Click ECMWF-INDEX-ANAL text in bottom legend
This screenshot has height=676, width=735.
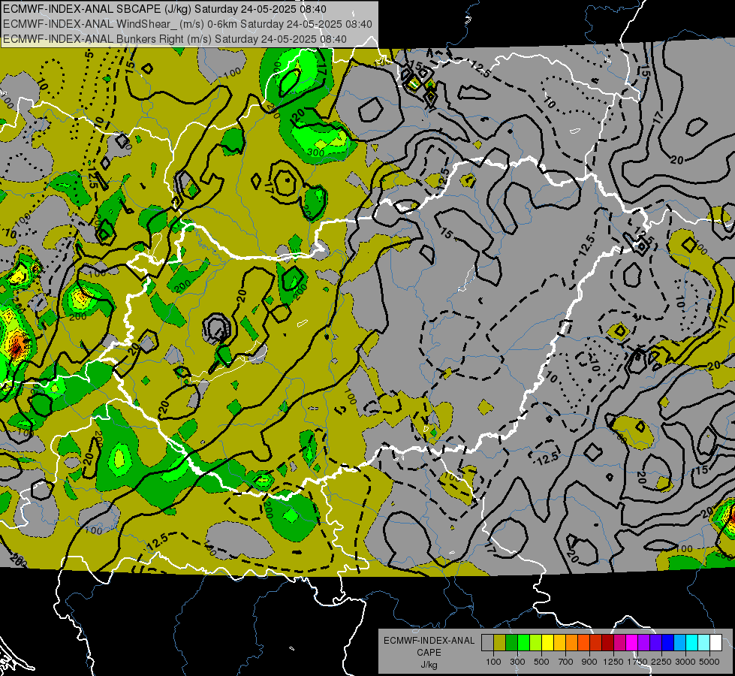click(x=429, y=641)
